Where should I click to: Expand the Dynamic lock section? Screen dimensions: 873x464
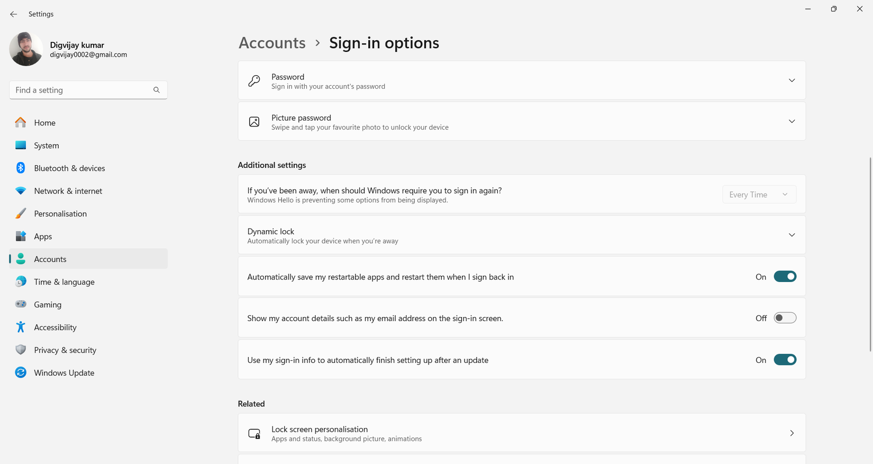click(x=792, y=235)
